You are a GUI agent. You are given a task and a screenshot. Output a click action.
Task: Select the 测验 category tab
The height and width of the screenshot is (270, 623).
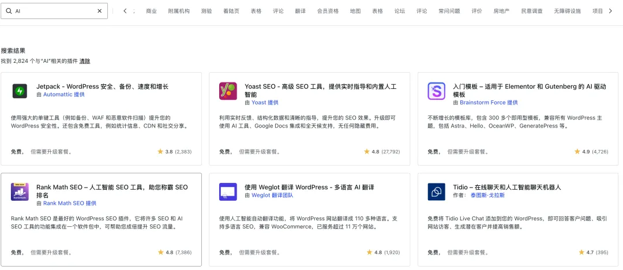tap(207, 11)
